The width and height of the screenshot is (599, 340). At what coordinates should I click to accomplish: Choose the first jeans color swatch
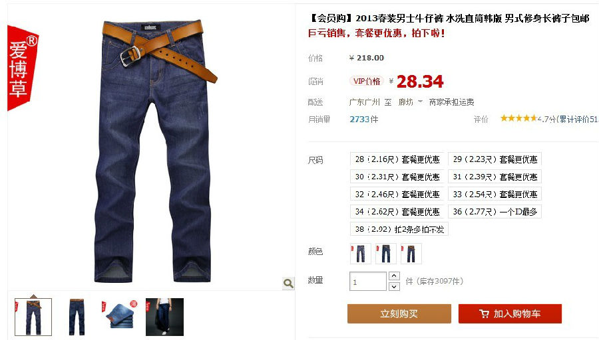(361, 254)
